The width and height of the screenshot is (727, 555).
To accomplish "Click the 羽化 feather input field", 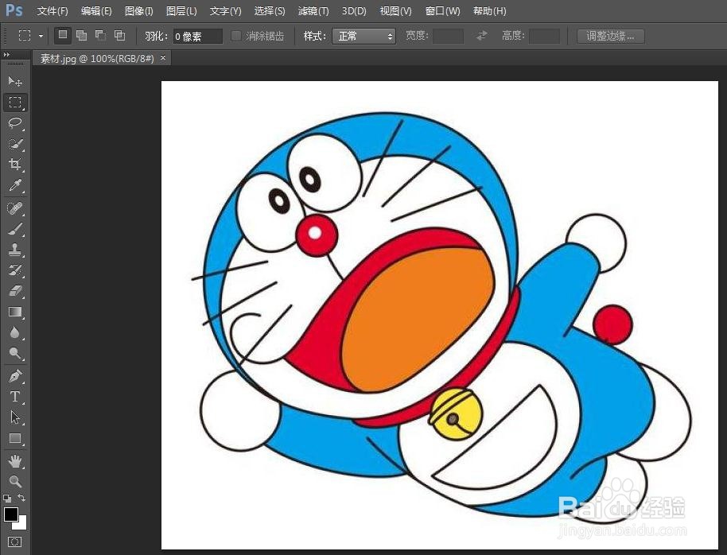I will click(197, 36).
